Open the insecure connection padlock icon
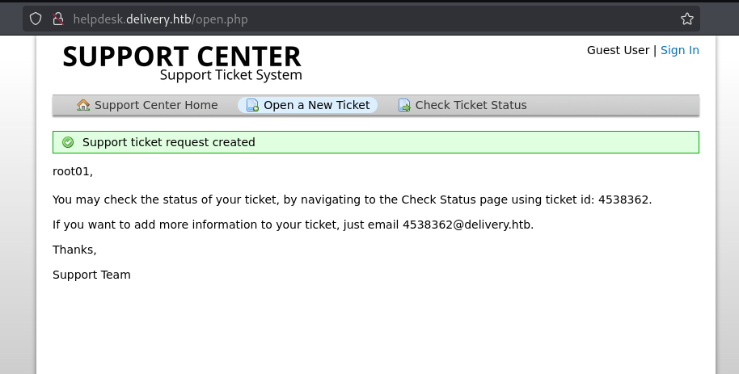This screenshot has width=739, height=374. tap(58, 19)
